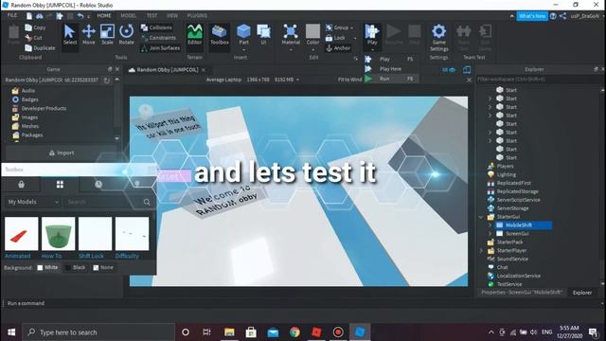This screenshot has height=341, width=606.
Task: Set Toolbox background to Black
Action: click(76, 267)
